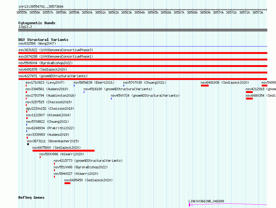Click the blue marker under nsv5707039
This screenshot has width=276, height=208.
click(124, 86)
